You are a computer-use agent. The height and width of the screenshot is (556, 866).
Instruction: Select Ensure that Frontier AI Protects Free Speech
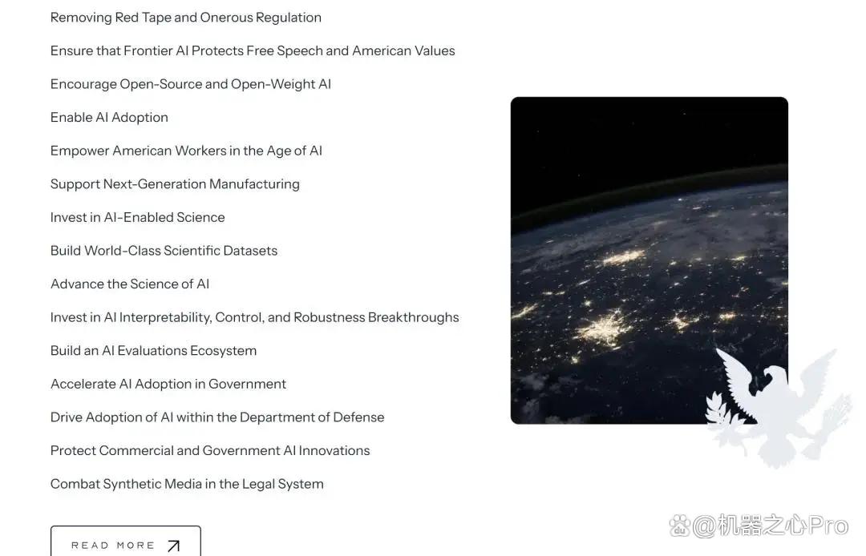253,50
